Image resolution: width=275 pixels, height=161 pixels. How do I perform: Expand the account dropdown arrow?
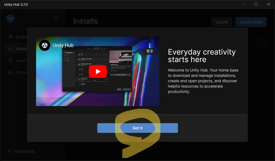click(19, 18)
